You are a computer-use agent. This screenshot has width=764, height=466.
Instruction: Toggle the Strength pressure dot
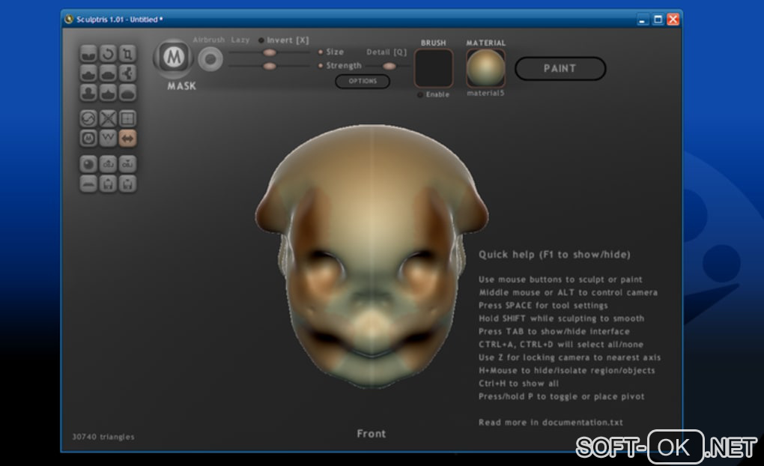pyautogui.click(x=320, y=65)
